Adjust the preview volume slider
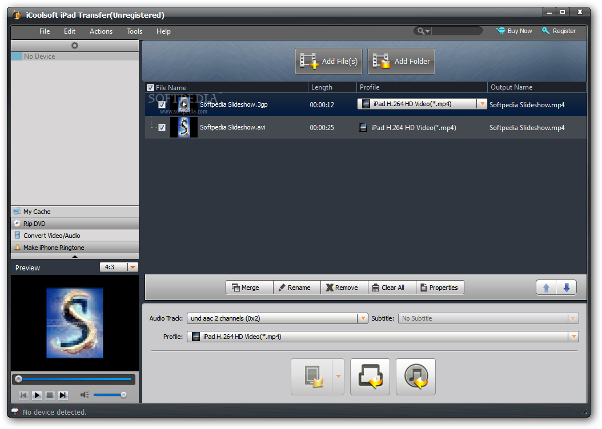The width and height of the screenshot is (602, 429). tap(110, 395)
